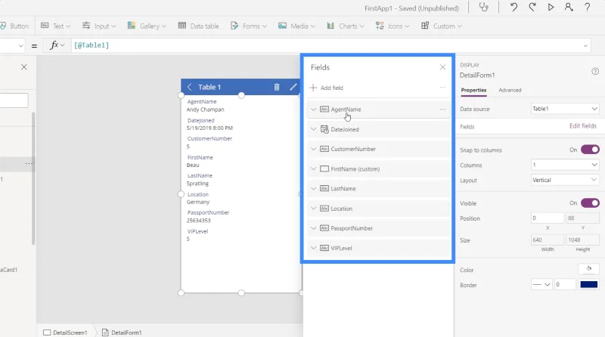Open the fx formula function dropdown
The height and width of the screenshot is (337, 605).
[57, 45]
